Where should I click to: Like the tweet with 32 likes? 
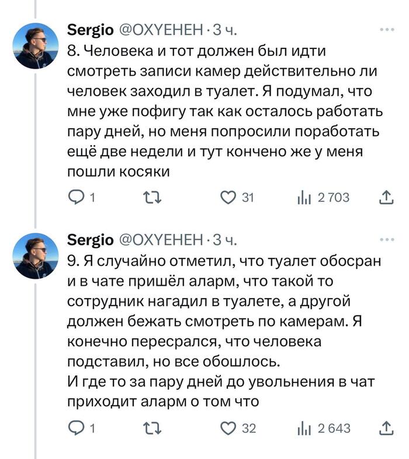(x=228, y=429)
